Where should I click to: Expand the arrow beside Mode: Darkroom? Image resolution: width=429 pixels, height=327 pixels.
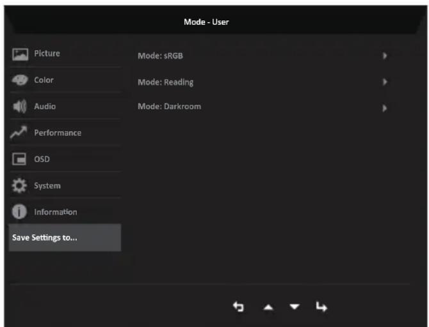[x=385, y=108]
